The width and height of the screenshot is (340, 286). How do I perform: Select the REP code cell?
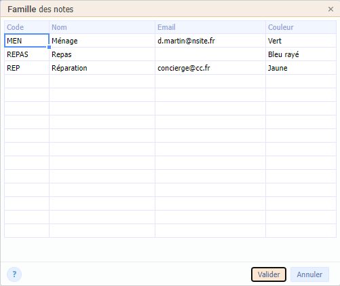pyautogui.click(x=26, y=68)
